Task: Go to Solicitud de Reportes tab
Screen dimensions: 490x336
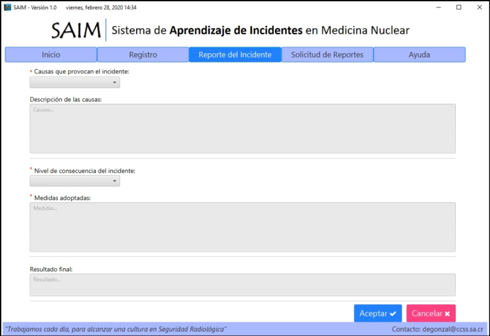Action: click(327, 54)
